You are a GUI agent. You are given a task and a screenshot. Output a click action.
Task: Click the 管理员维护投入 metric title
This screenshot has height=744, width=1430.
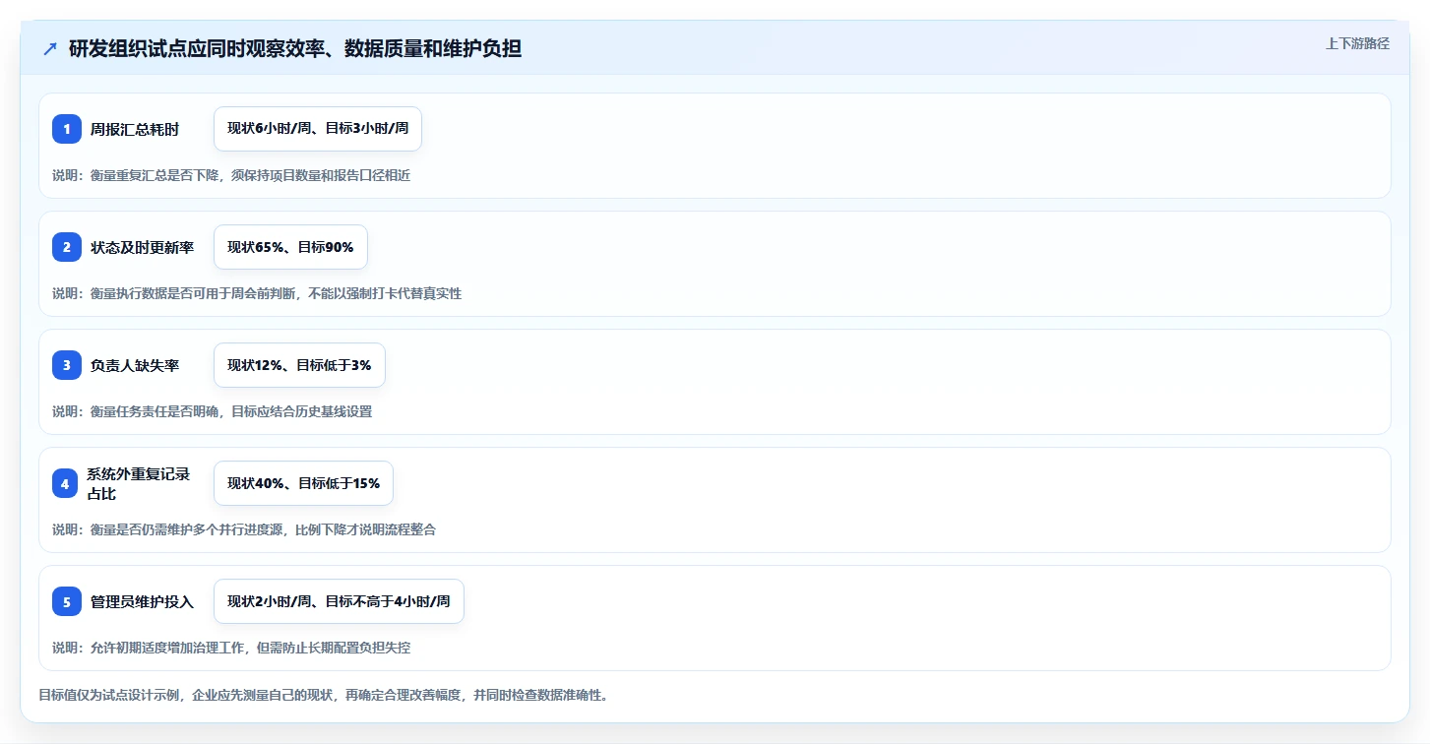click(142, 601)
